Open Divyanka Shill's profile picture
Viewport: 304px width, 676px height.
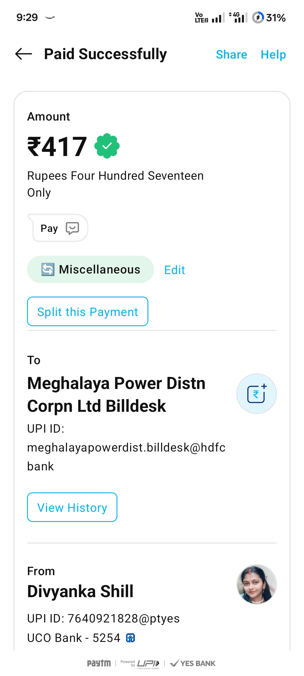[256, 584]
